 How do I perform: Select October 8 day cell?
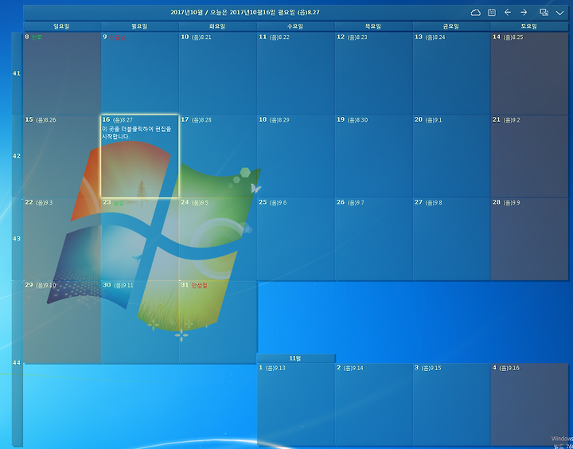tap(62, 73)
